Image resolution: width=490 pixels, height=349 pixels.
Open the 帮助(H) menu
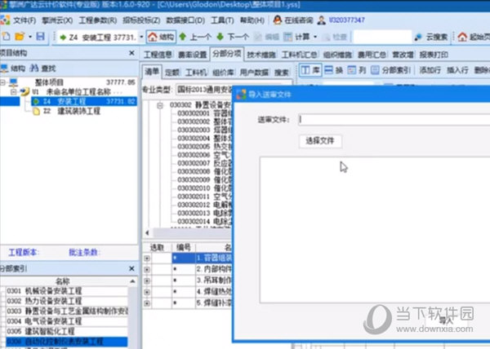pyautogui.click(x=252, y=20)
